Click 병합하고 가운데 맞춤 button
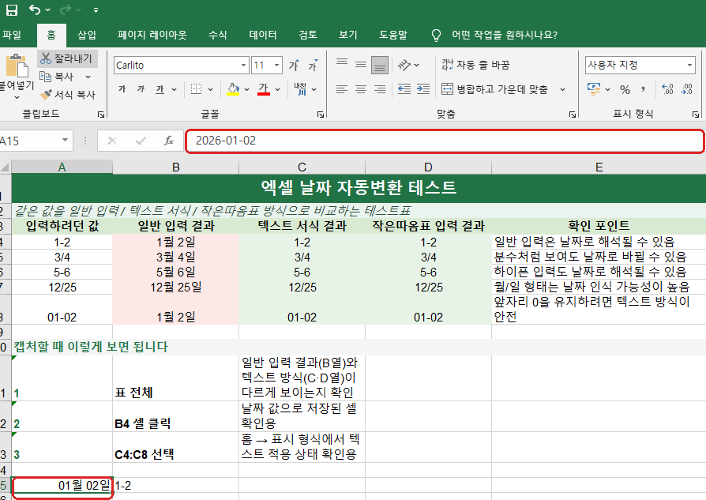 point(494,89)
